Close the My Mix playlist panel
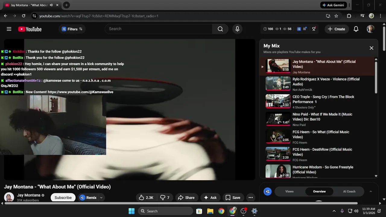This screenshot has height=217, width=386. click(x=372, y=48)
